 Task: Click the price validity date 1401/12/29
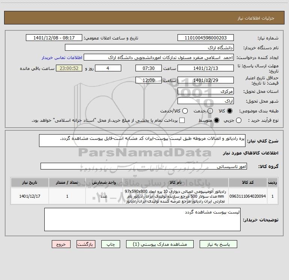[206, 80]
